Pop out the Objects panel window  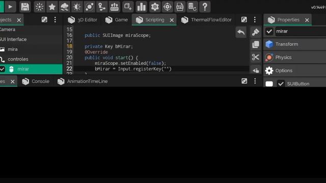point(44,20)
